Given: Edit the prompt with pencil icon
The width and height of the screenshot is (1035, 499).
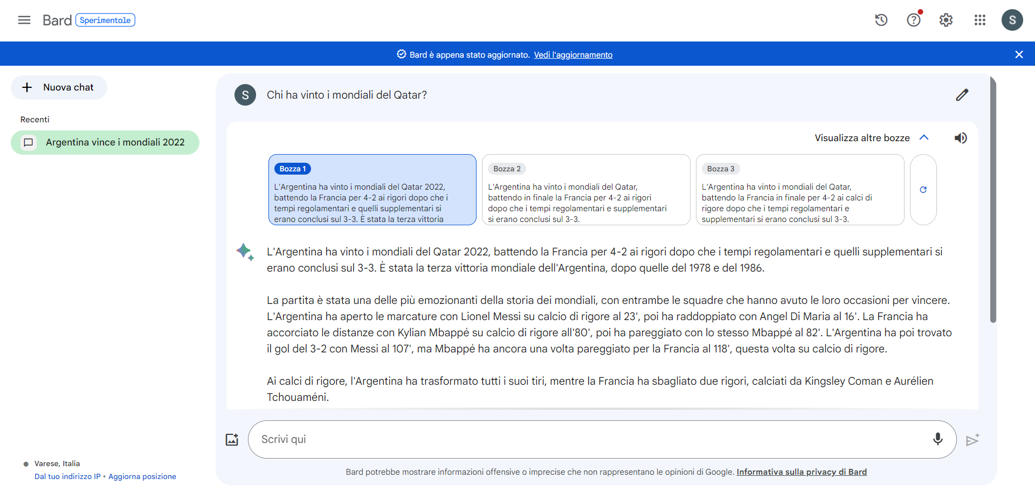Looking at the screenshot, I should (x=962, y=95).
